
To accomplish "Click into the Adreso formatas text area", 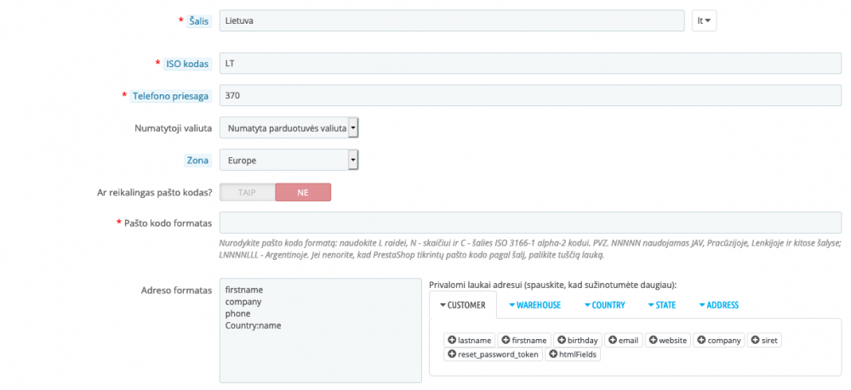I will pos(320,331).
